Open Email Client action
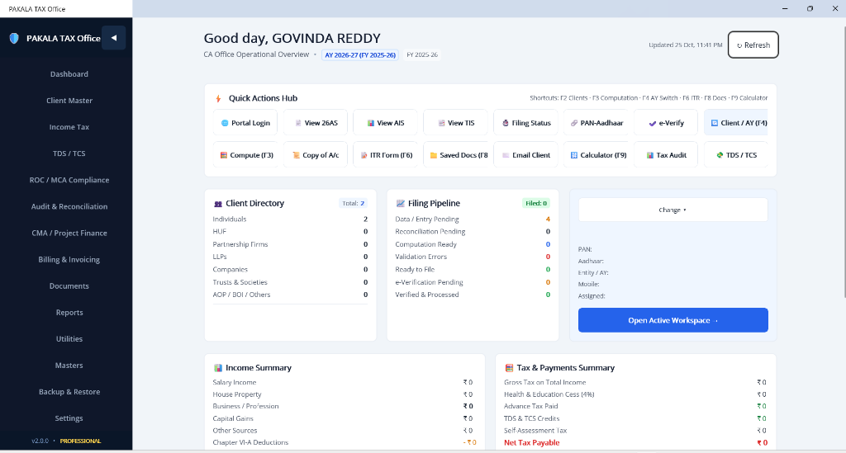 [525, 154]
